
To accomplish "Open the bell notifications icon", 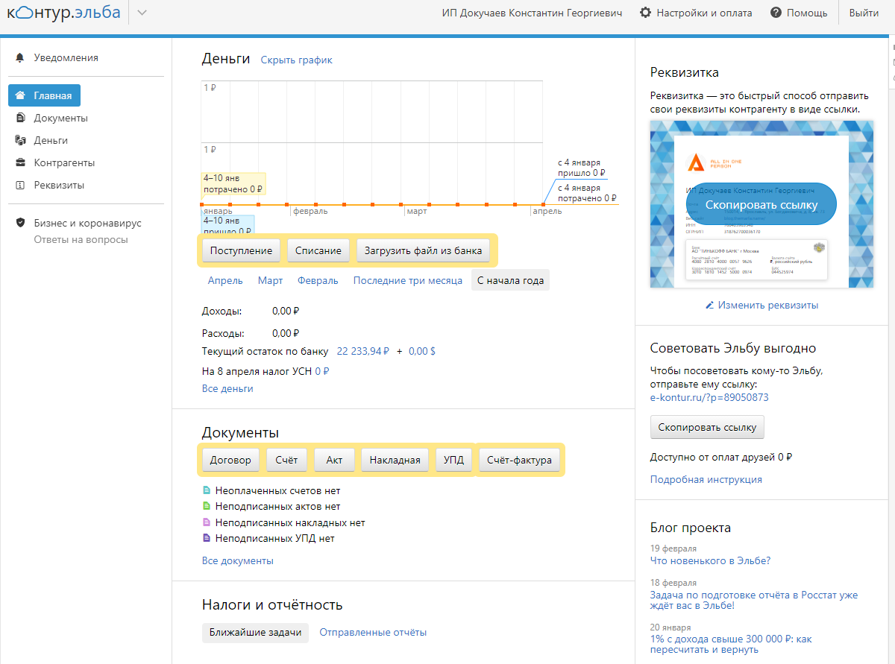I will tap(20, 57).
